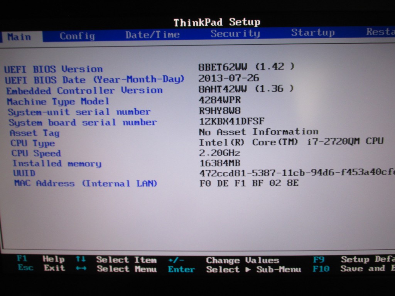Click the UUID value starting 472ccd81
The image size is (395, 296).
(x=297, y=172)
